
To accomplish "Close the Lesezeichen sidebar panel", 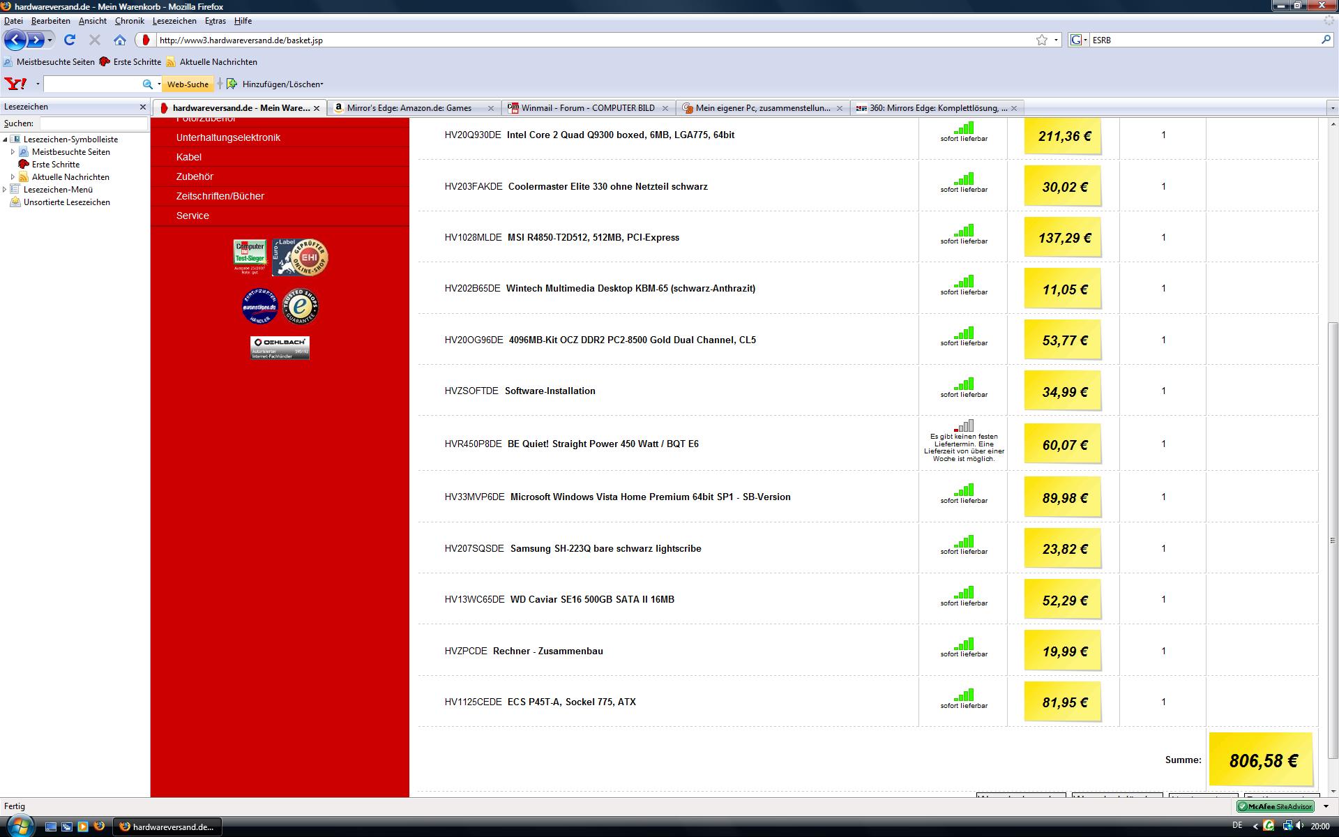I will 143,107.
